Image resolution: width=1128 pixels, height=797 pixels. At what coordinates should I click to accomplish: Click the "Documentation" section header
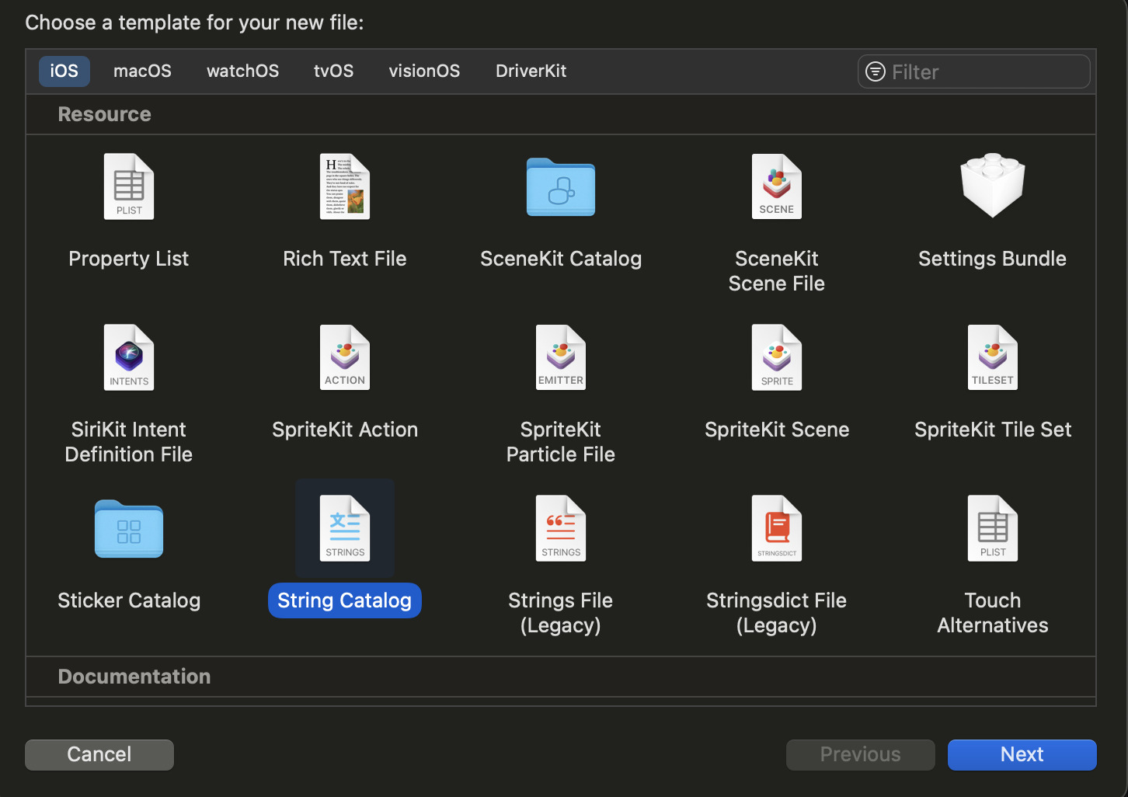(134, 677)
